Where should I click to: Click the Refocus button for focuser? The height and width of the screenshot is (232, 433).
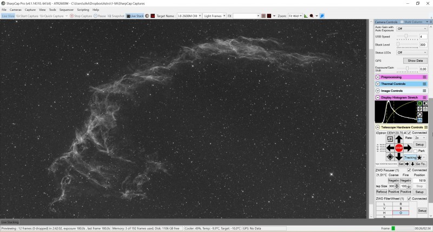pyautogui.click(x=382, y=192)
